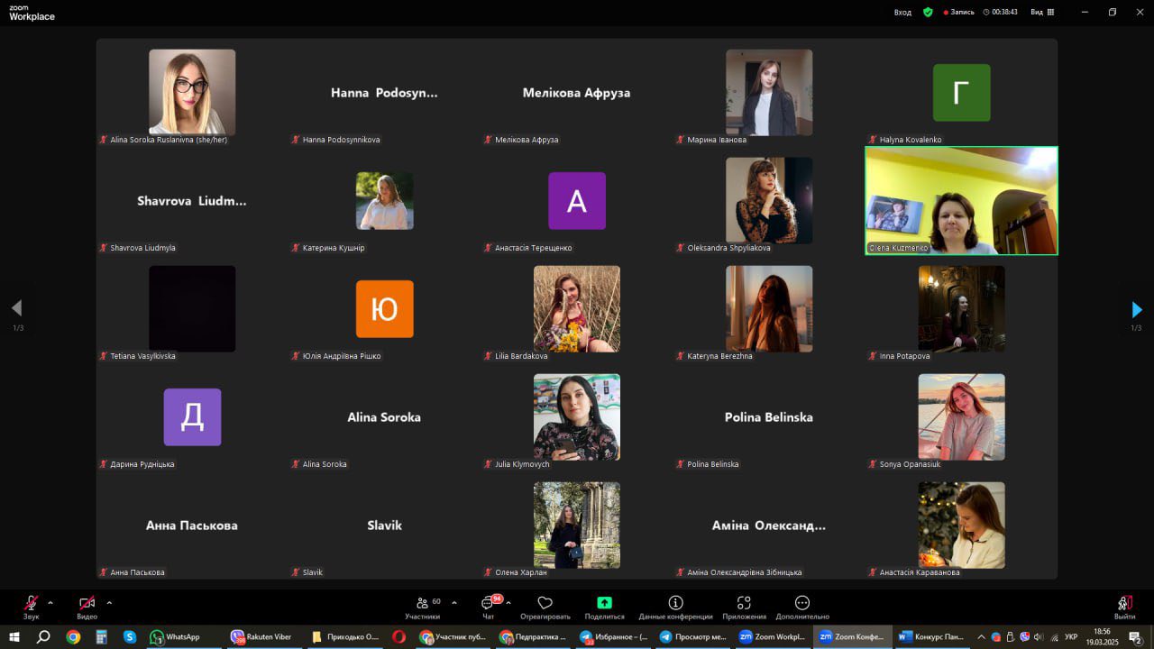Click the Дополнительно more options icon

[x=801, y=603]
